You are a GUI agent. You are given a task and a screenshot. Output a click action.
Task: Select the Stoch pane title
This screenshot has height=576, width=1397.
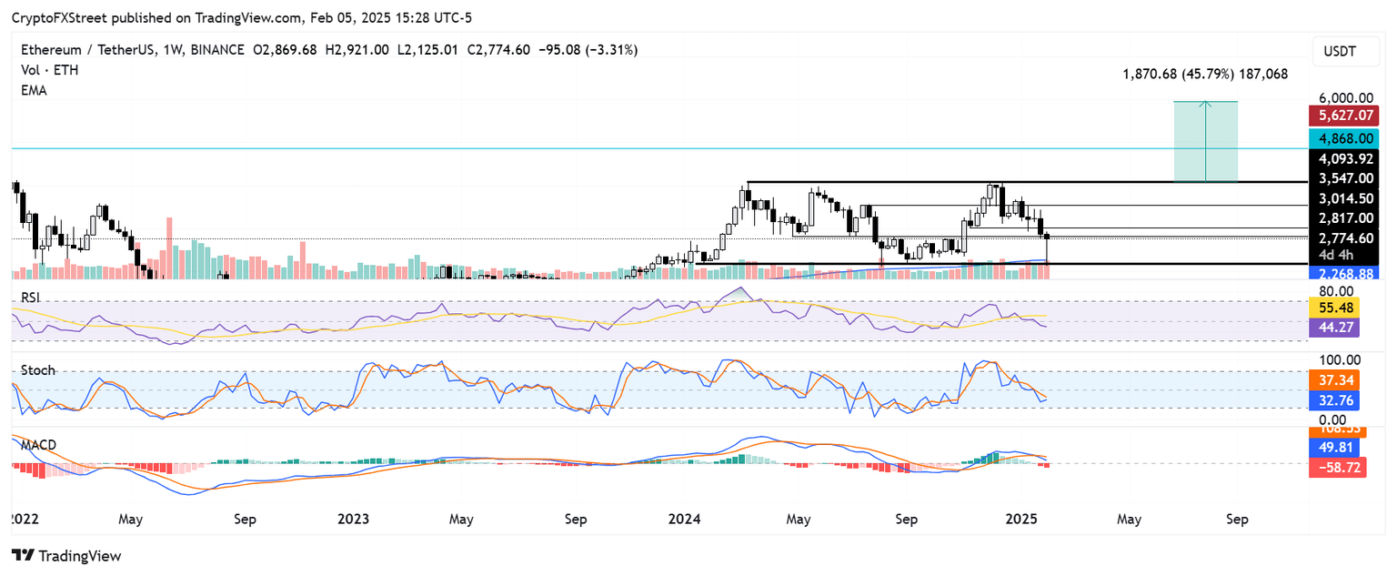[x=37, y=370]
